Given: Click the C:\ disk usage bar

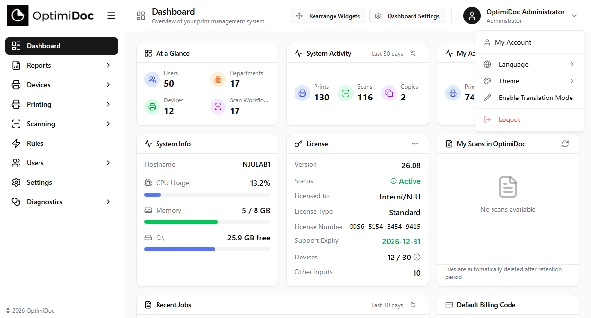Looking at the screenshot, I should (x=207, y=249).
